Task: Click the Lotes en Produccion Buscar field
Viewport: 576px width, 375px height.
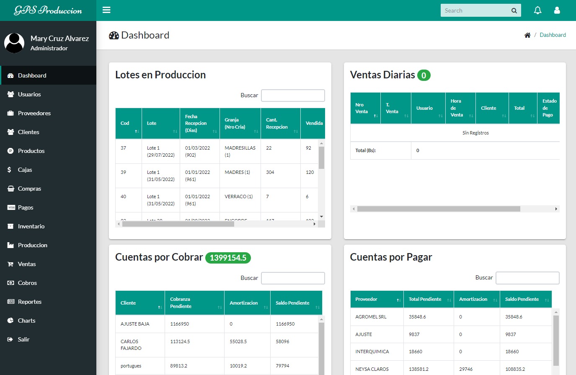Action: [293, 96]
